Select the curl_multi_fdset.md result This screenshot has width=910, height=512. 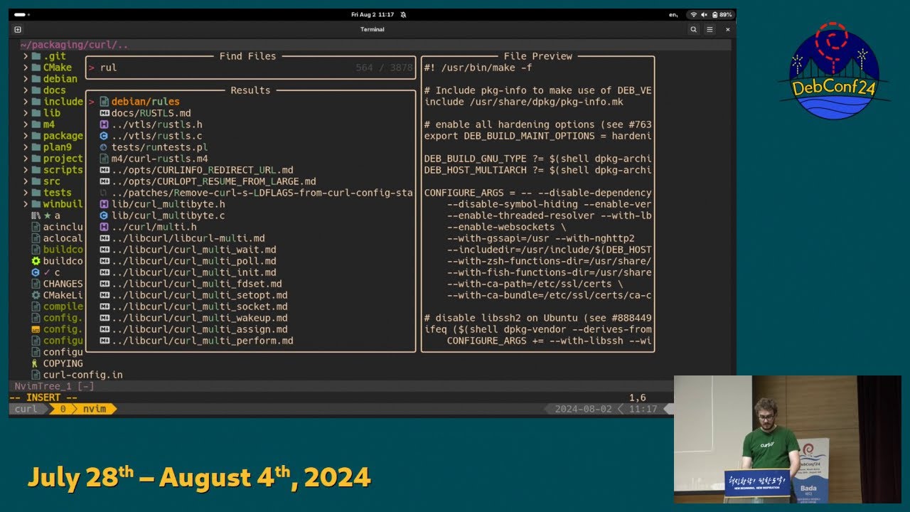coord(196,284)
